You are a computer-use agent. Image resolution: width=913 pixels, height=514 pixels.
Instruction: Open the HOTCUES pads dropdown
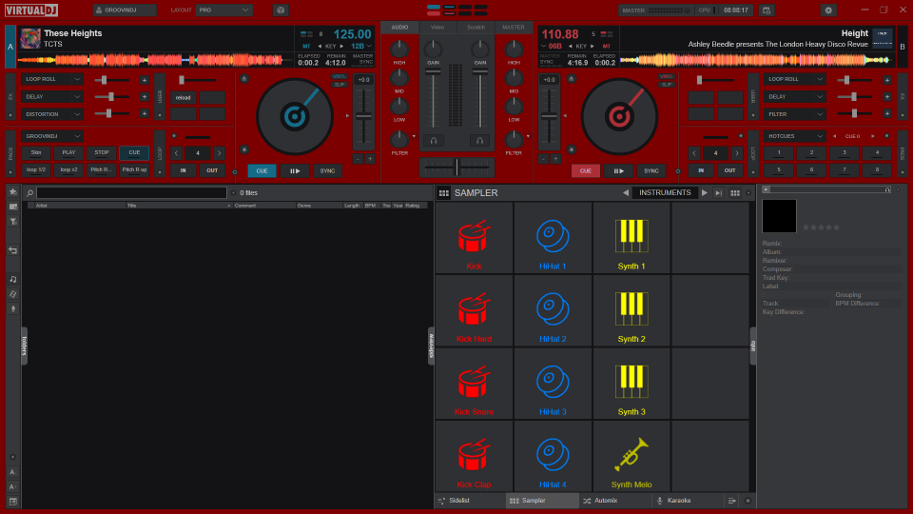point(795,136)
